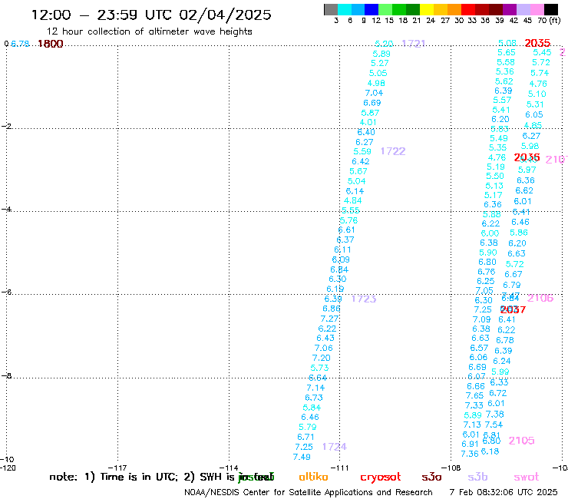Screen dimensions: 568x499
Task: Click the latitude axis label '-8'
Action: (6, 375)
